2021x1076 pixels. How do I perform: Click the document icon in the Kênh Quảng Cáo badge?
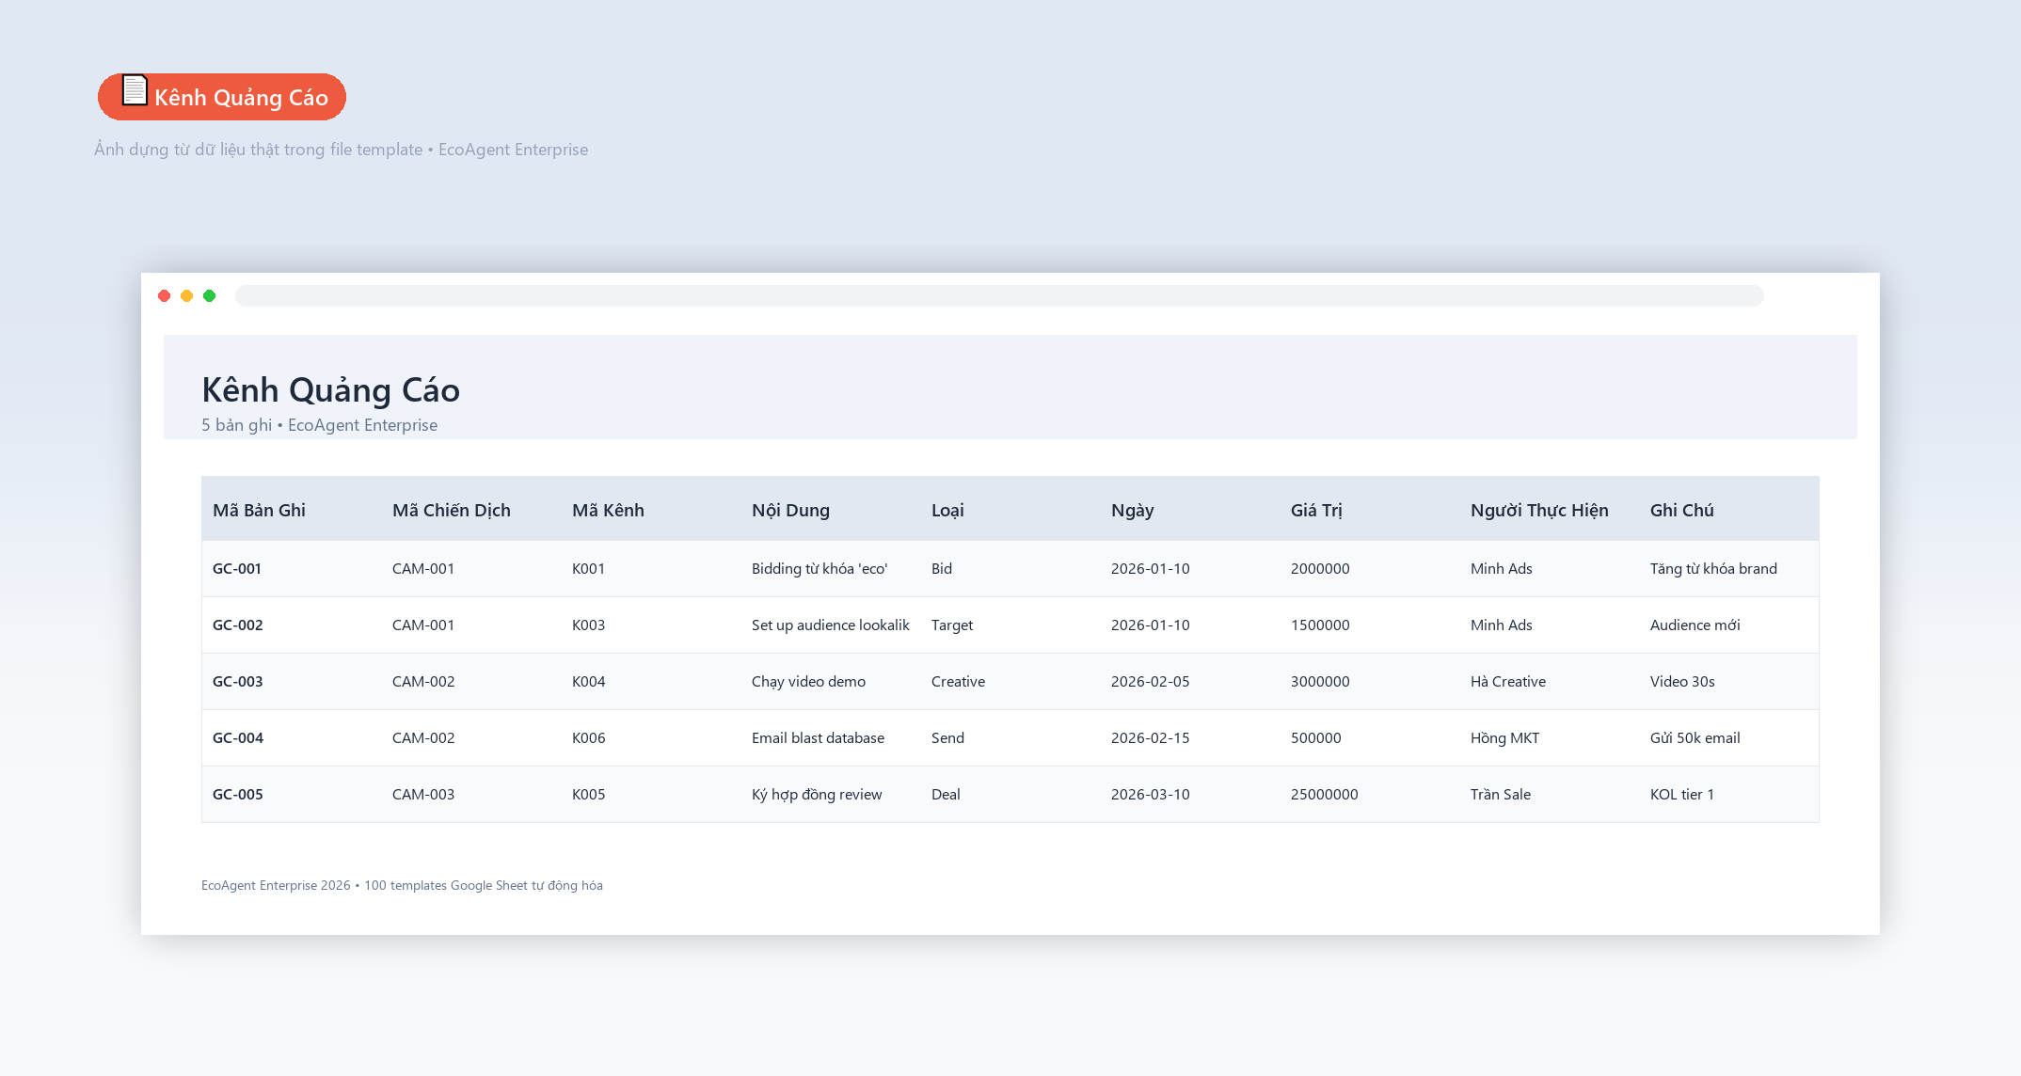[135, 90]
